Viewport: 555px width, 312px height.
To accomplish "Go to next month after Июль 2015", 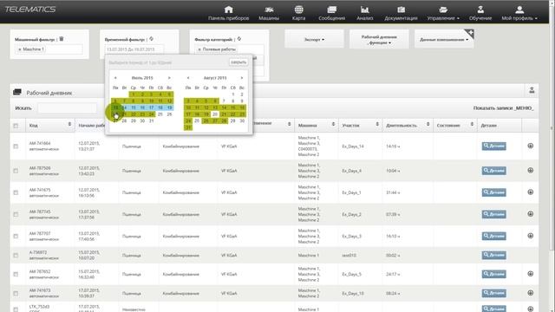I will coord(169,78).
